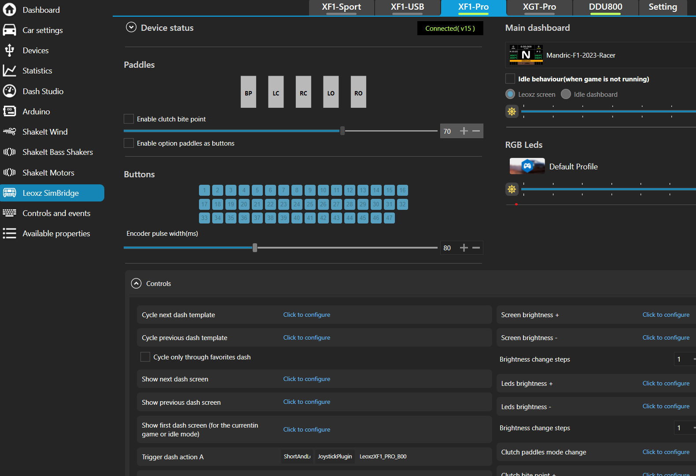Click the Main dashboard brightness sun icon

coord(512,111)
